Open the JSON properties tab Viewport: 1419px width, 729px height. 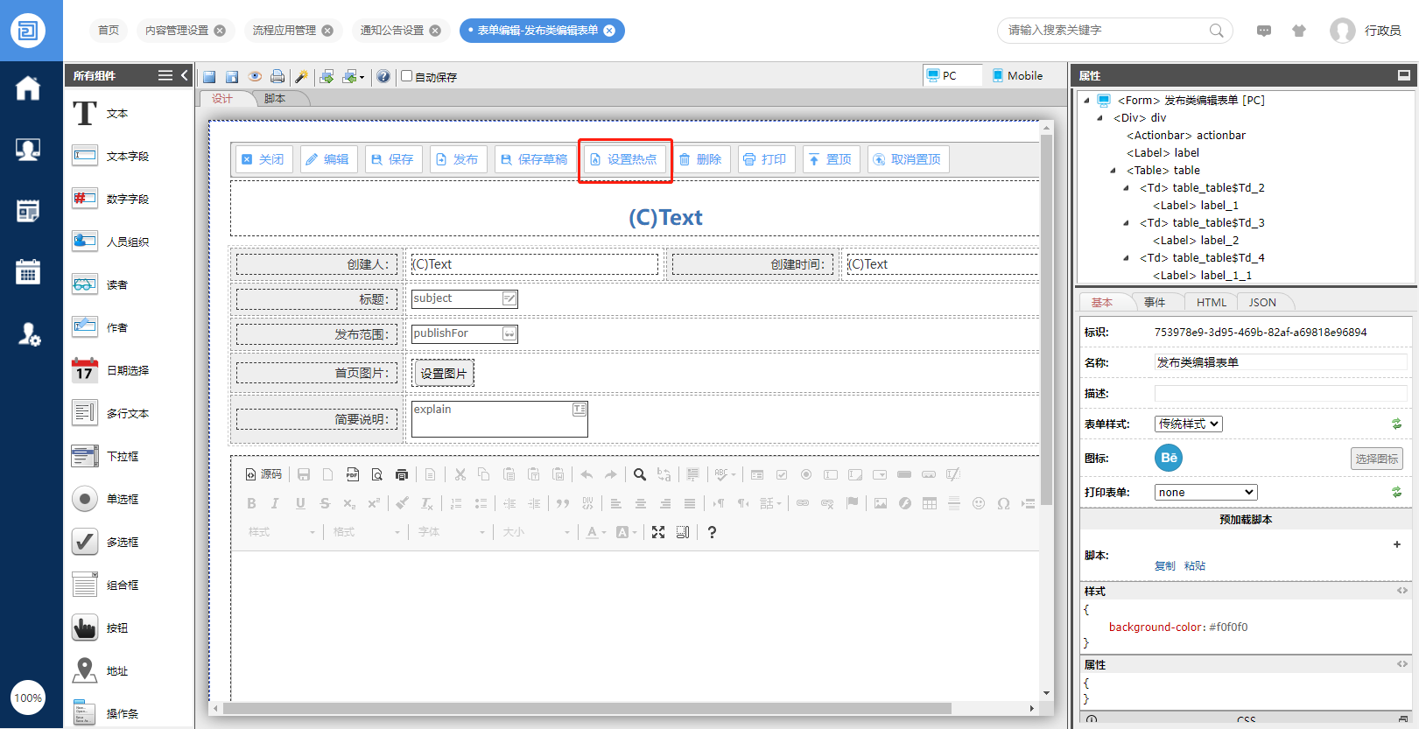[1262, 303]
